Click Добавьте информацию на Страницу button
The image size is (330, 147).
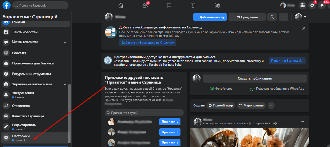(148, 43)
